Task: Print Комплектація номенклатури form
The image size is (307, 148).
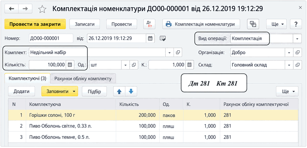Action: 201,24
